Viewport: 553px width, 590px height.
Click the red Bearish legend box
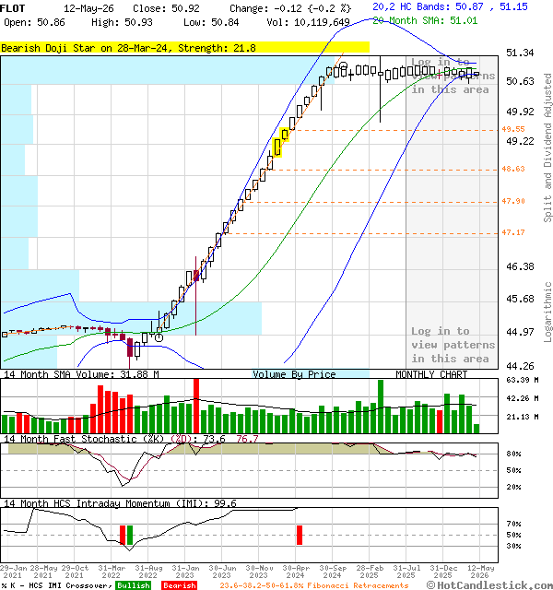tap(179, 585)
